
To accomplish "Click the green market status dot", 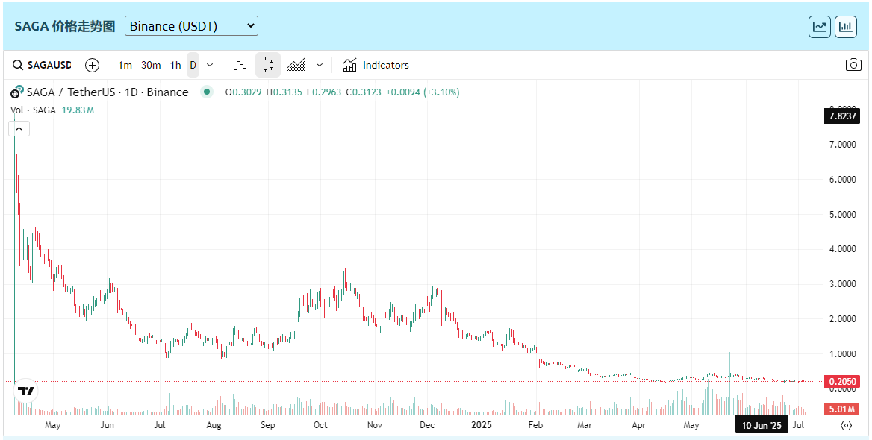I will 207,92.
